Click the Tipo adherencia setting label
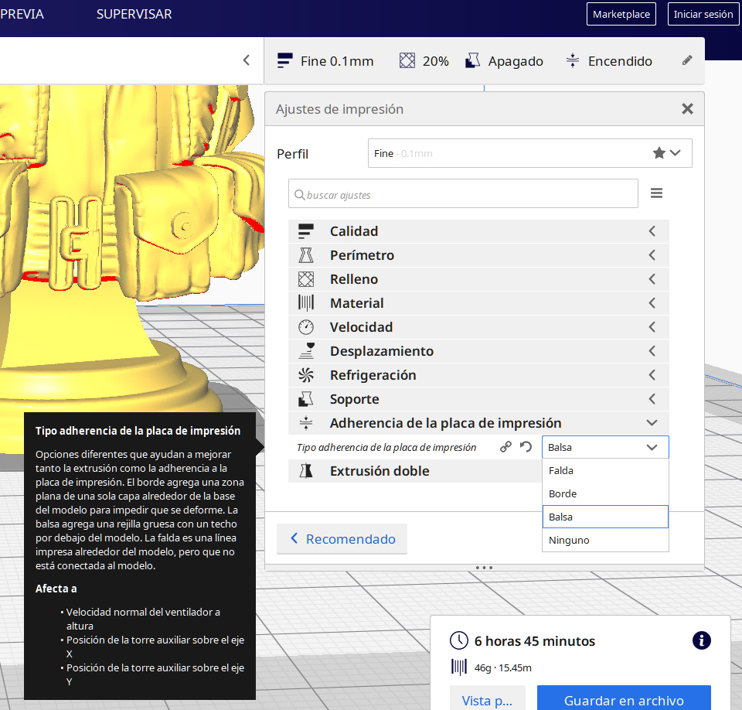Viewport: 742px width, 710px height. (x=386, y=447)
